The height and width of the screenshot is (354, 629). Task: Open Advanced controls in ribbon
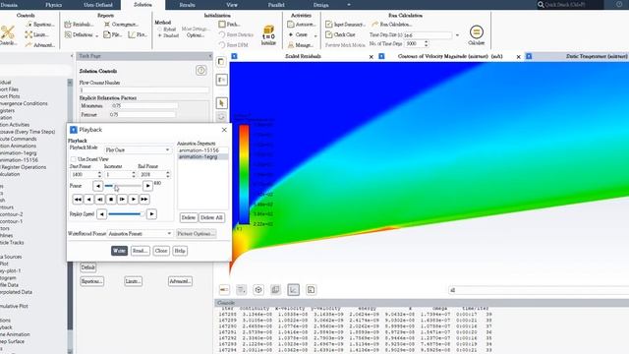[x=40, y=45]
